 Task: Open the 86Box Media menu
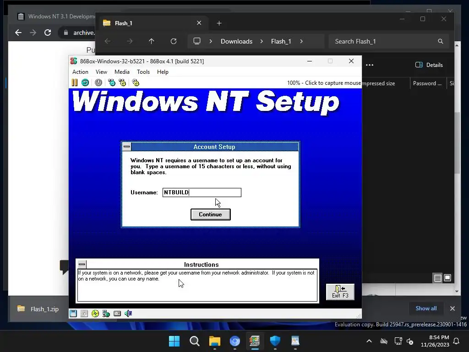tap(122, 72)
